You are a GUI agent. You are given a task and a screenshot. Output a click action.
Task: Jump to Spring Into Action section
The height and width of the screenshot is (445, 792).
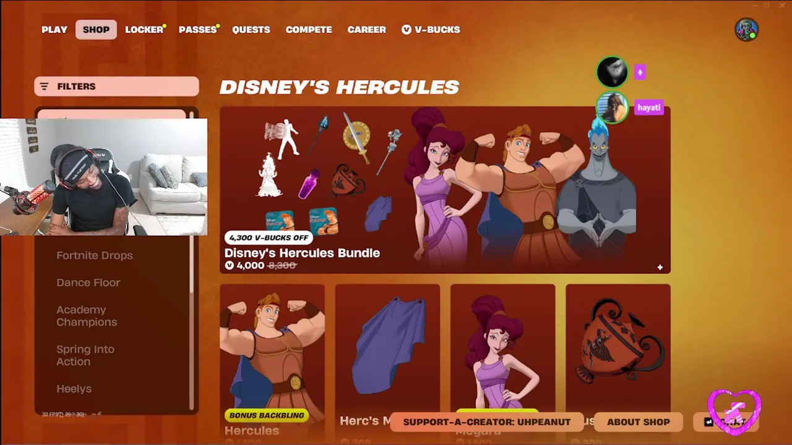[x=85, y=355]
